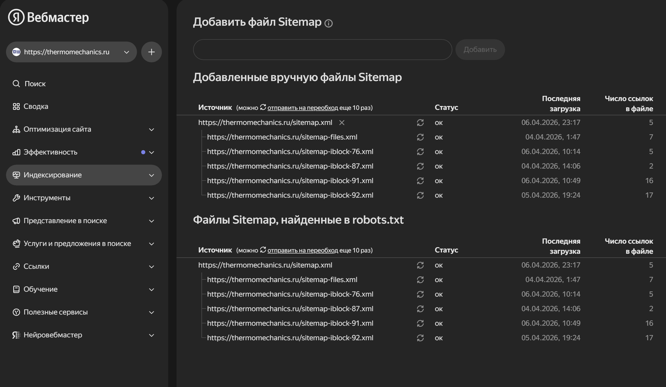Click the info icon beside Добавить файл Sitemap
666x387 pixels.
[329, 23]
